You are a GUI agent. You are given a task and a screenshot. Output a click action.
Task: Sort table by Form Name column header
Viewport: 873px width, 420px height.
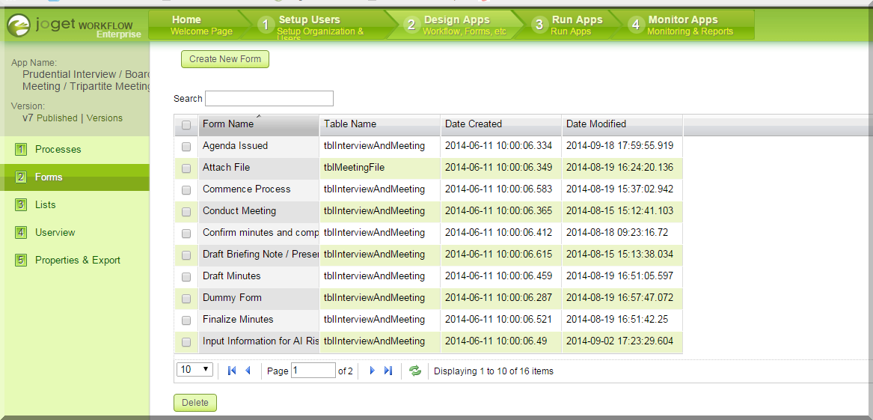click(228, 124)
